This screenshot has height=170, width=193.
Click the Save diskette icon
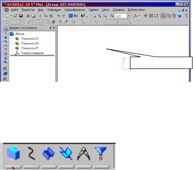21,16
